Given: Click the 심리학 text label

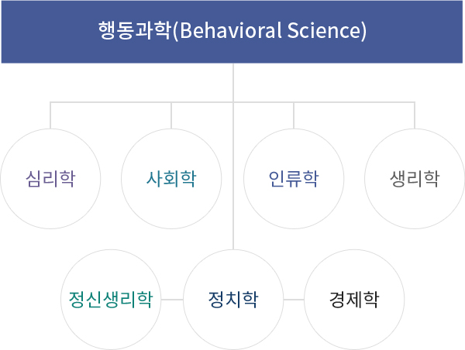Looking at the screenshot, I should coord(50,179).
